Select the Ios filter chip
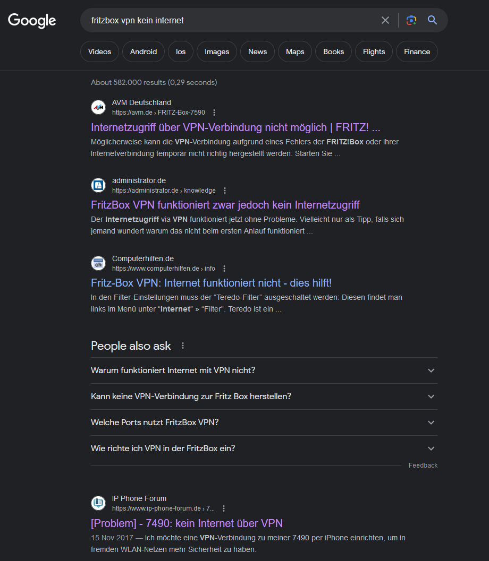 (181, 51)
